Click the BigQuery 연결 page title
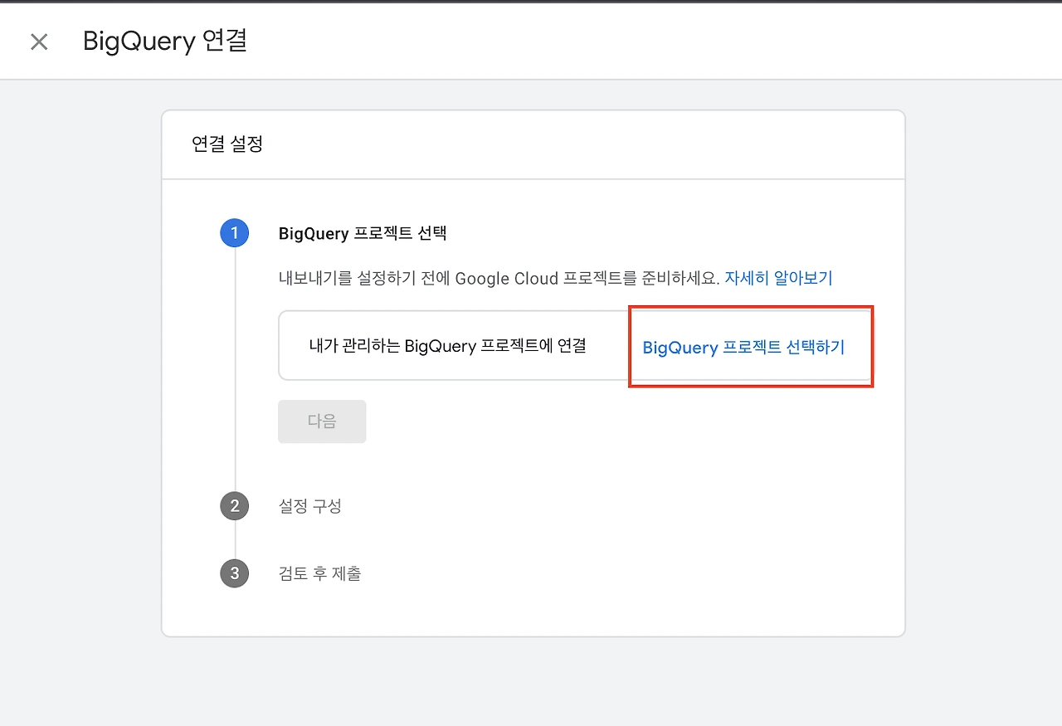Image resolution: width=1062 pixels, height=726 pixels. pyautogui.click(x=165, y=41)
